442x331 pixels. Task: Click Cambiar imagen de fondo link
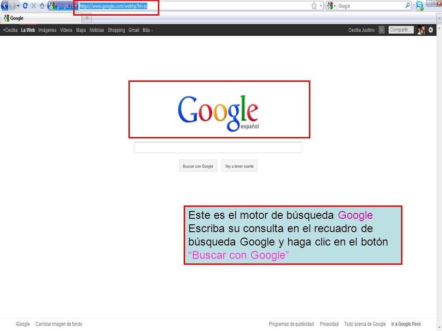point(59,324)
